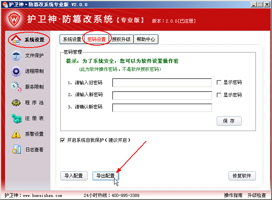Open 注册表 sidebar label
272x200 pixels.
(x=34, y=118)
